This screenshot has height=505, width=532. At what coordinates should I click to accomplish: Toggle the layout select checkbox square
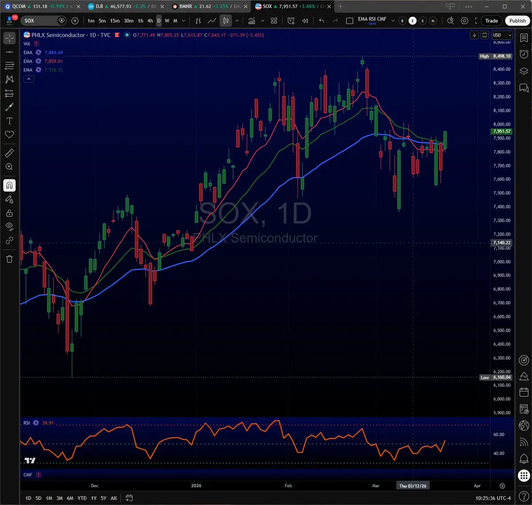349,21
